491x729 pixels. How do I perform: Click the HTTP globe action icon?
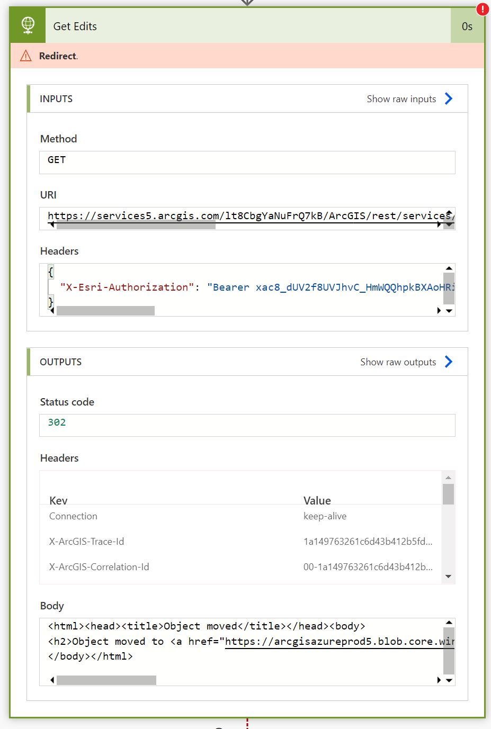point(28,25)
